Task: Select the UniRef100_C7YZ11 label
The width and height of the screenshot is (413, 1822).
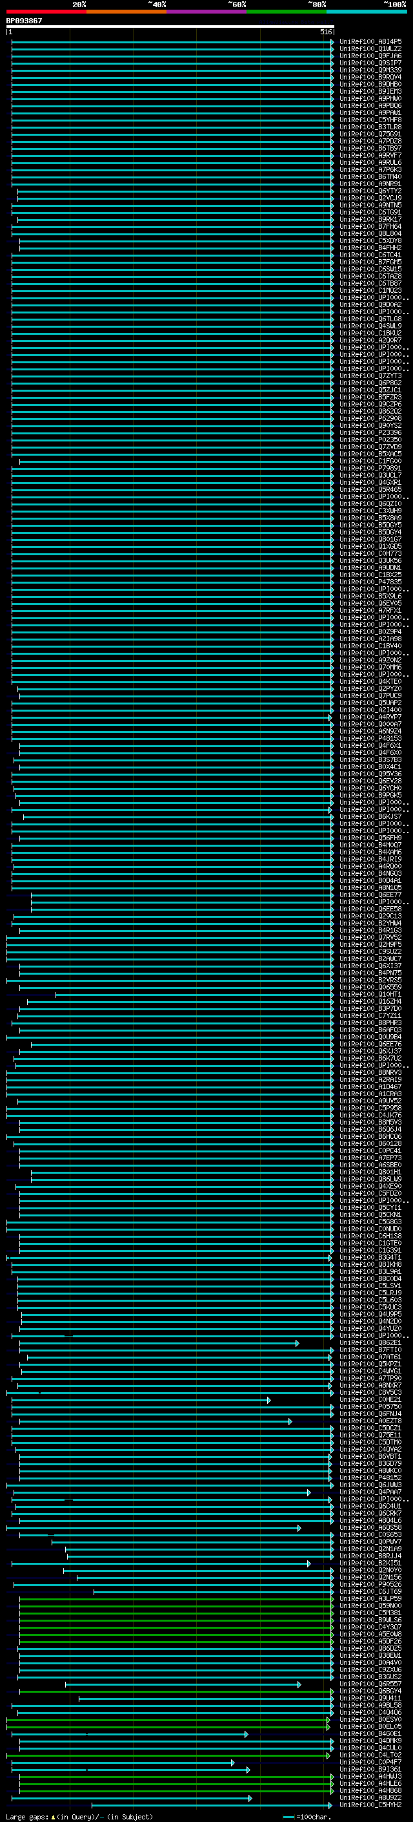Action: point(370,1015)
